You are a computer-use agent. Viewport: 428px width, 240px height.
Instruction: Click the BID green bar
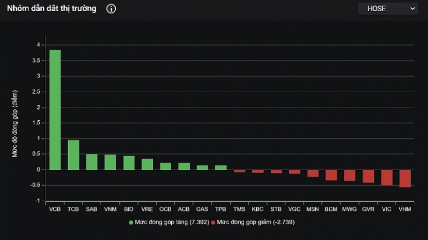click(x=129, y=163)
